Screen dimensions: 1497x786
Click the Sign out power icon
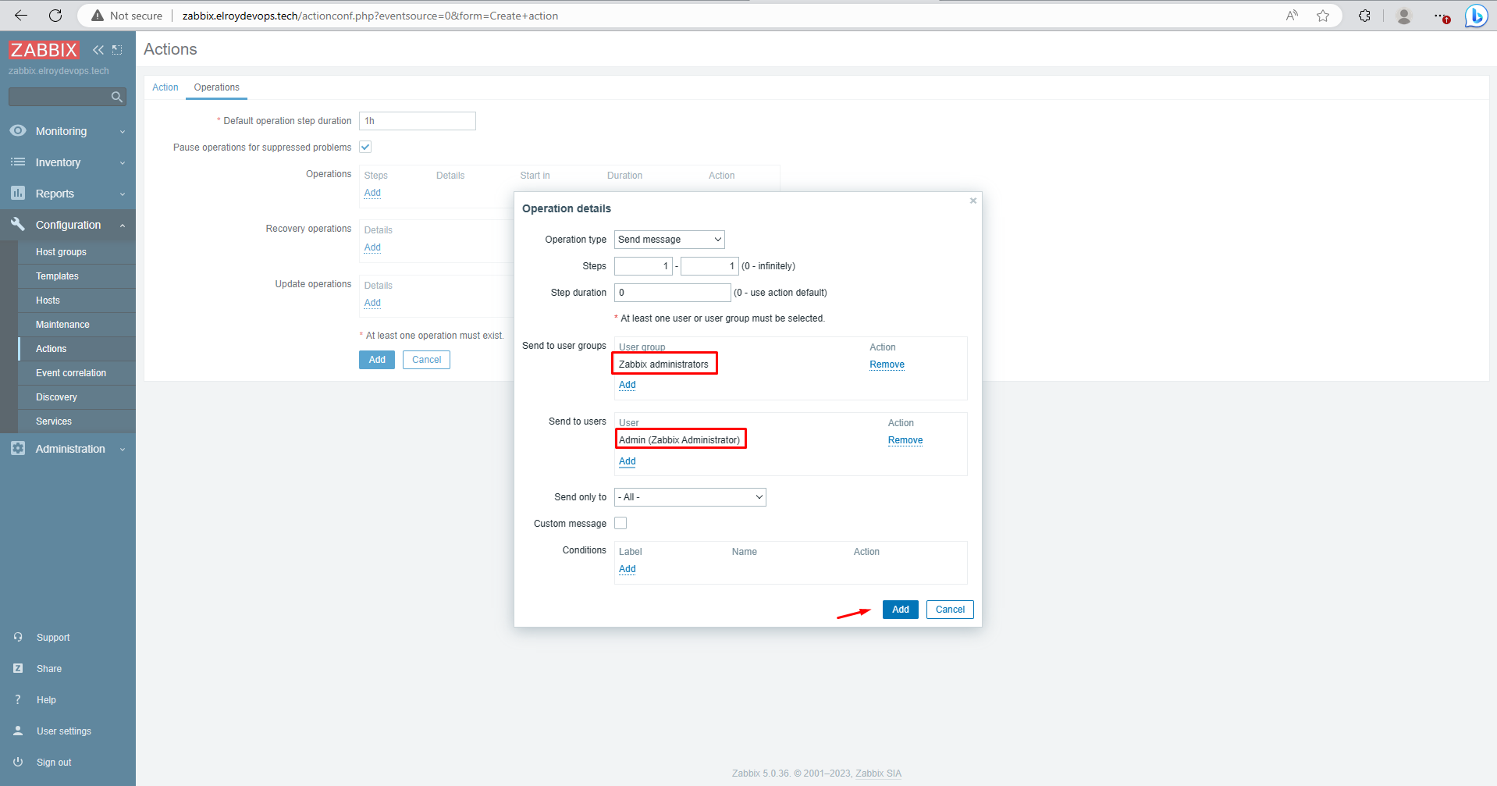(18, 762)
